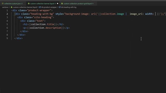Click the closing </h2> tag
Screen dimensions: 166x93
point(60,24)
